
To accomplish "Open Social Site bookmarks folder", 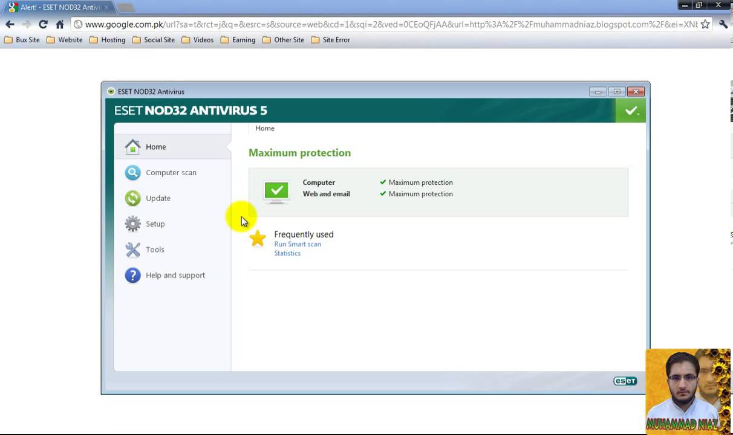I will click(x=154, y=40).
